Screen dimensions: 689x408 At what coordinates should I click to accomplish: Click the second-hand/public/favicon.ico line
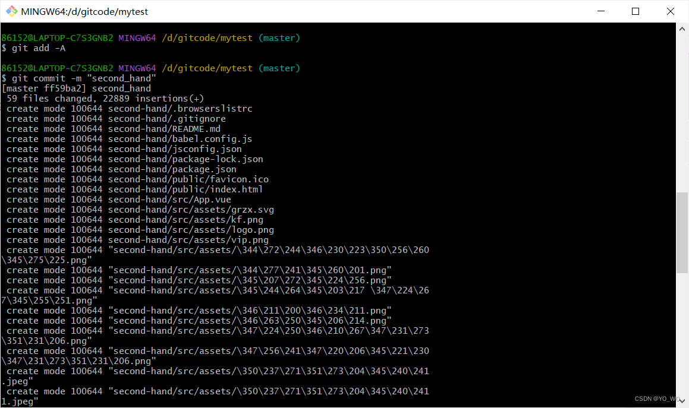(x=137, y=179)
